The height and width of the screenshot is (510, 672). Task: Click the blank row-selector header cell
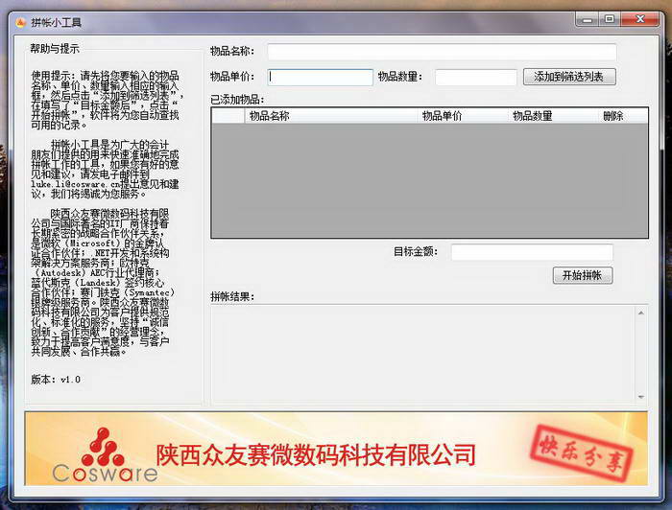click(228, 116)
